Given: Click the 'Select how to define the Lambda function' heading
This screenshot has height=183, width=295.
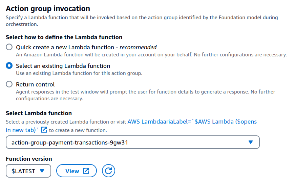Looking at the screenshot, I should pyautogui.click(x=64, y=37).
